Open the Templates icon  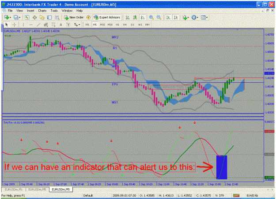pyautogui.click(x=203, y=17)
